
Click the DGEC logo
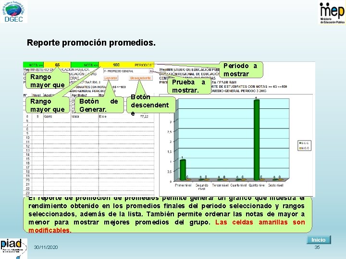(13, 12)
